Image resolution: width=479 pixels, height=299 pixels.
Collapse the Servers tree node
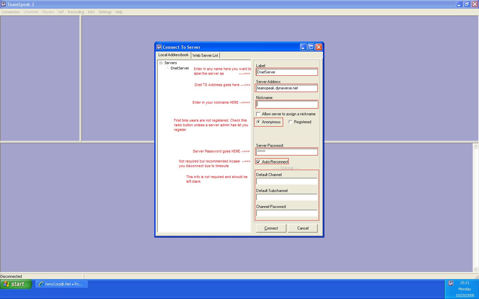[x=161, y=63]
